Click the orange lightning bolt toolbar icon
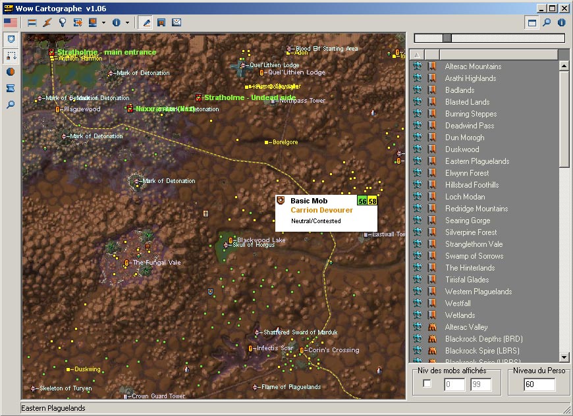 pos(47,22)
